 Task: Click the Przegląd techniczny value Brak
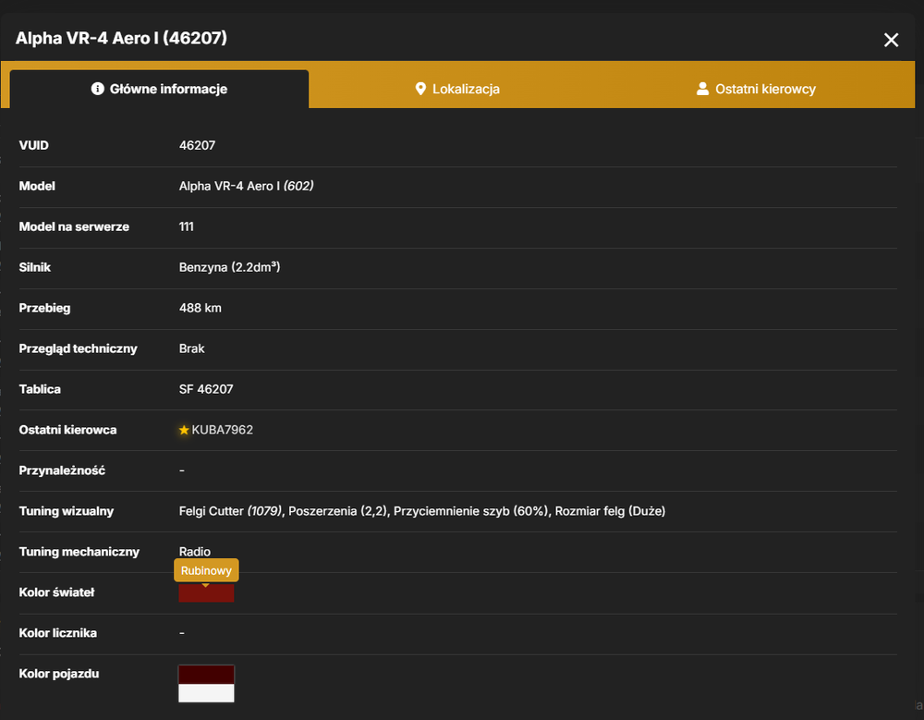192,348
